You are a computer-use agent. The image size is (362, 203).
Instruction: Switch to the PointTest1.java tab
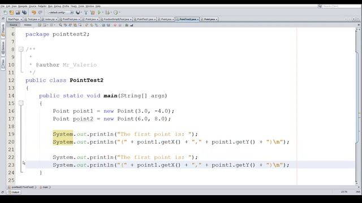145,19
